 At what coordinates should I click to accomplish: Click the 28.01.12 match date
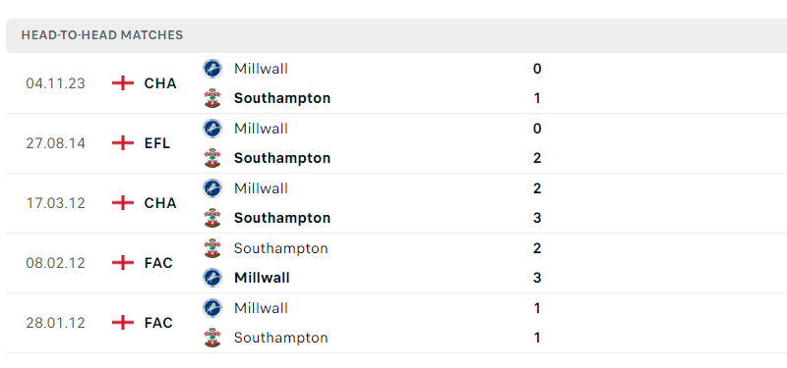point(56,323)
